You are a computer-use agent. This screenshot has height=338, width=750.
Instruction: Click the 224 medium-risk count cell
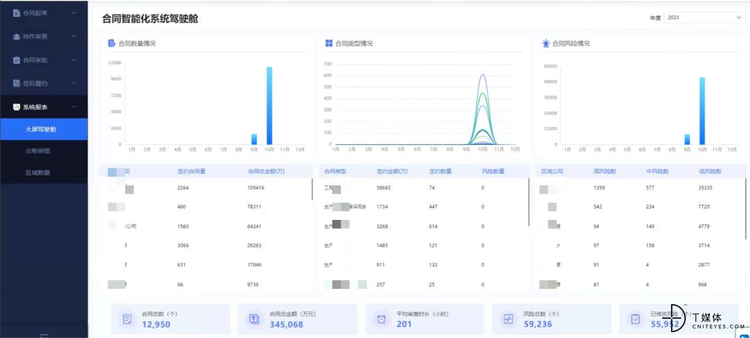tap(651, 207)
